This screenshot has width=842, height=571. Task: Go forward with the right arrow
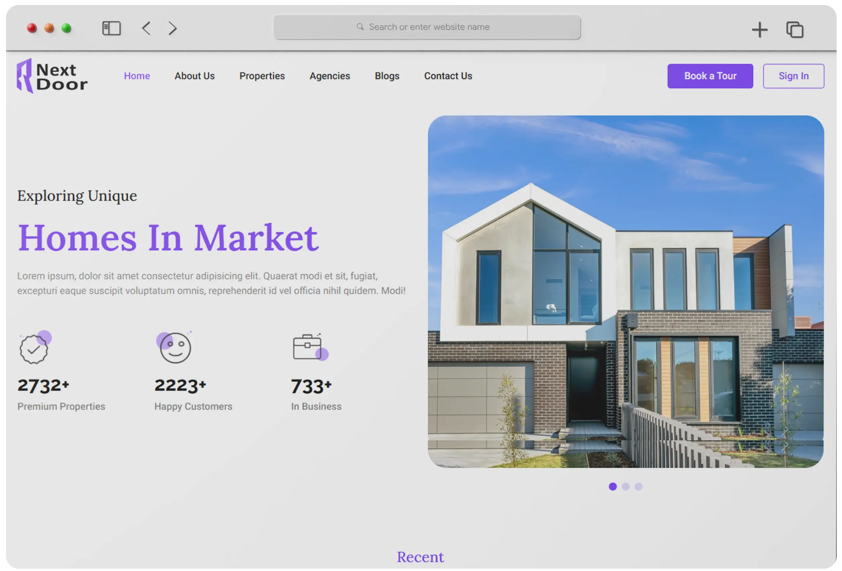(173, 28)
